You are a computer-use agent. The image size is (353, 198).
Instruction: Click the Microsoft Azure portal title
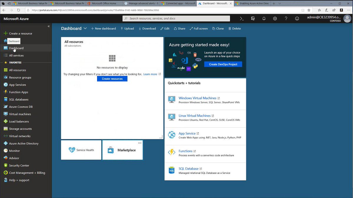coord(16,19)
